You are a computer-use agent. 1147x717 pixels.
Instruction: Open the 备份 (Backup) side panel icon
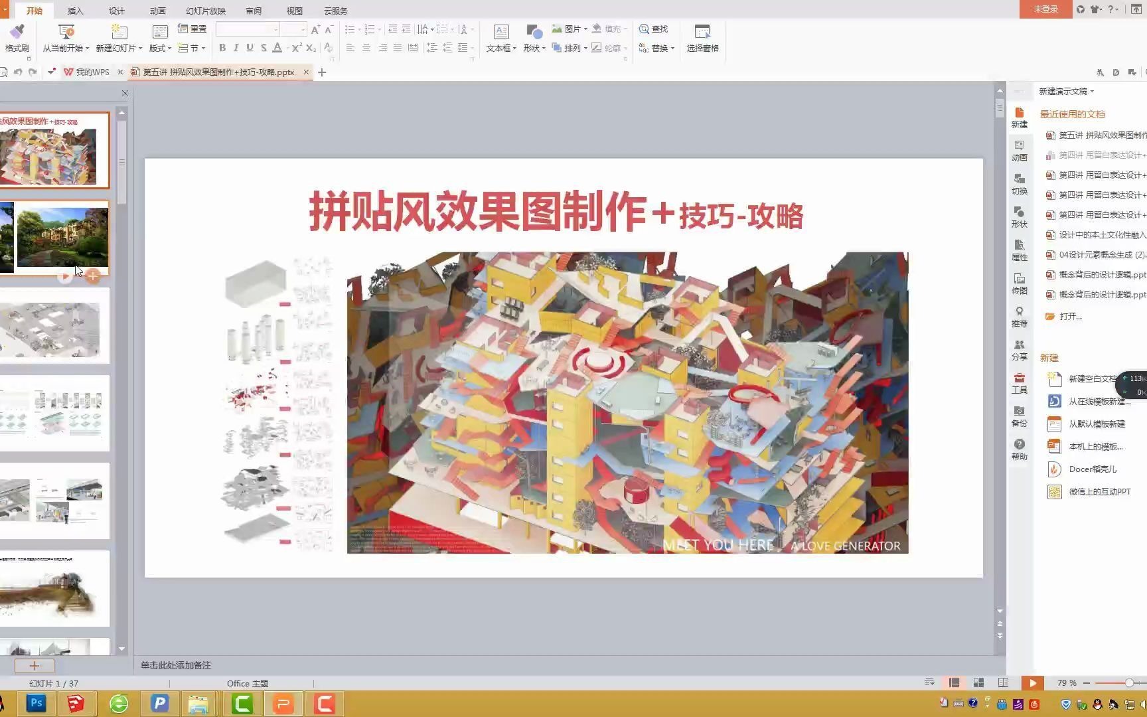pos(1020,416)
